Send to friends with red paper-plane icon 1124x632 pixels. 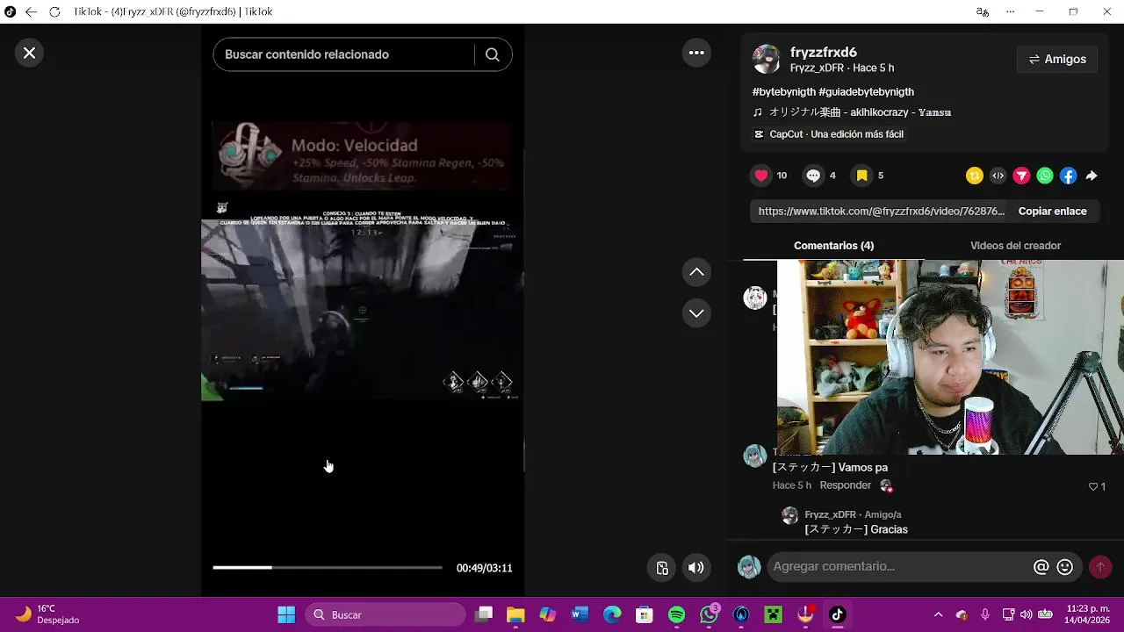[1021, 176]
